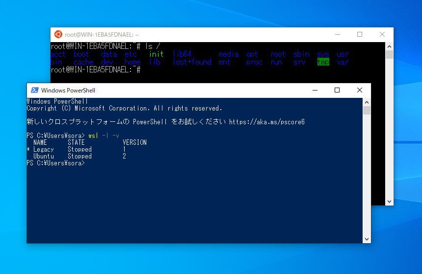
Task: Click the STATE column header in PowerShell output
Action: click(76, 142)
